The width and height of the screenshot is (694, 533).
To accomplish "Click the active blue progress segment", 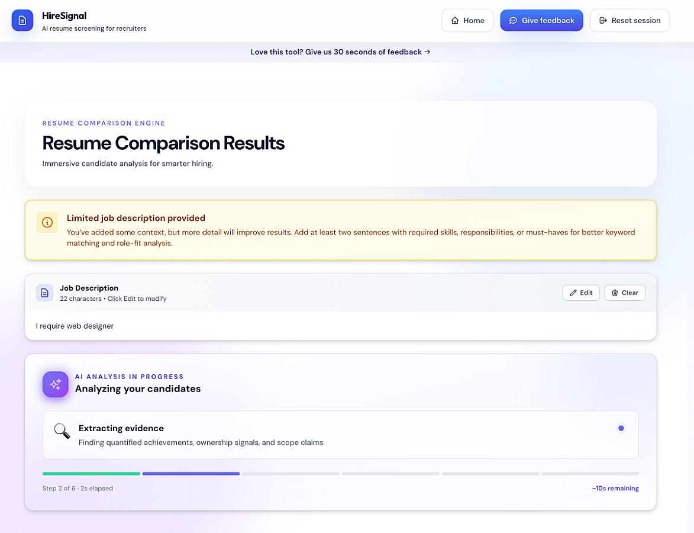I will click(x=191, y=474).
